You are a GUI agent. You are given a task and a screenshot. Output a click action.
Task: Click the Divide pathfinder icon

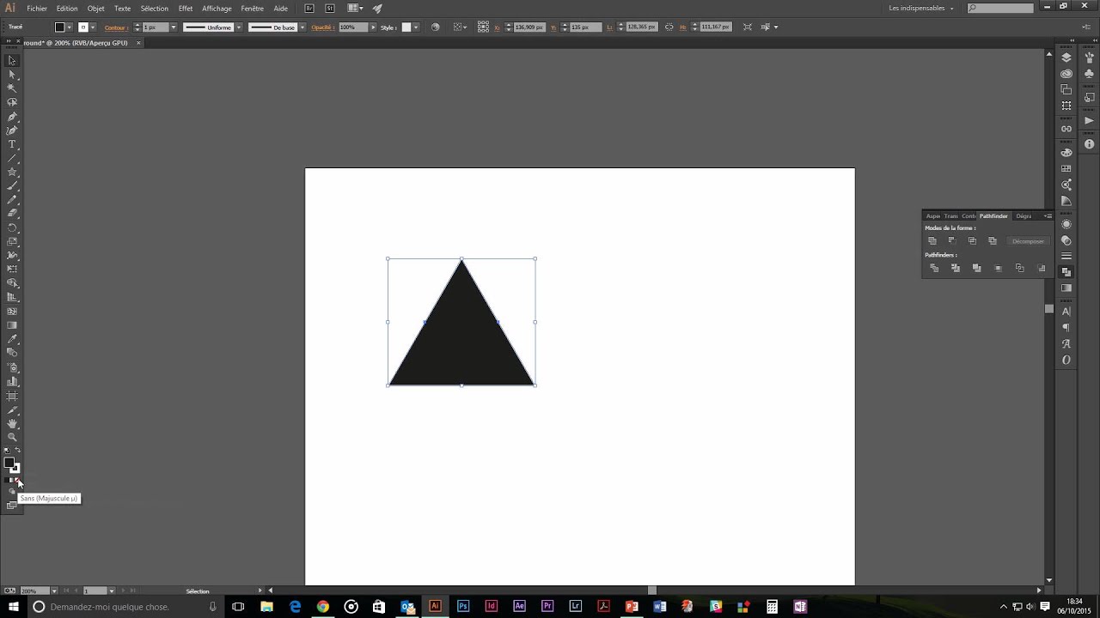point(934,269)
